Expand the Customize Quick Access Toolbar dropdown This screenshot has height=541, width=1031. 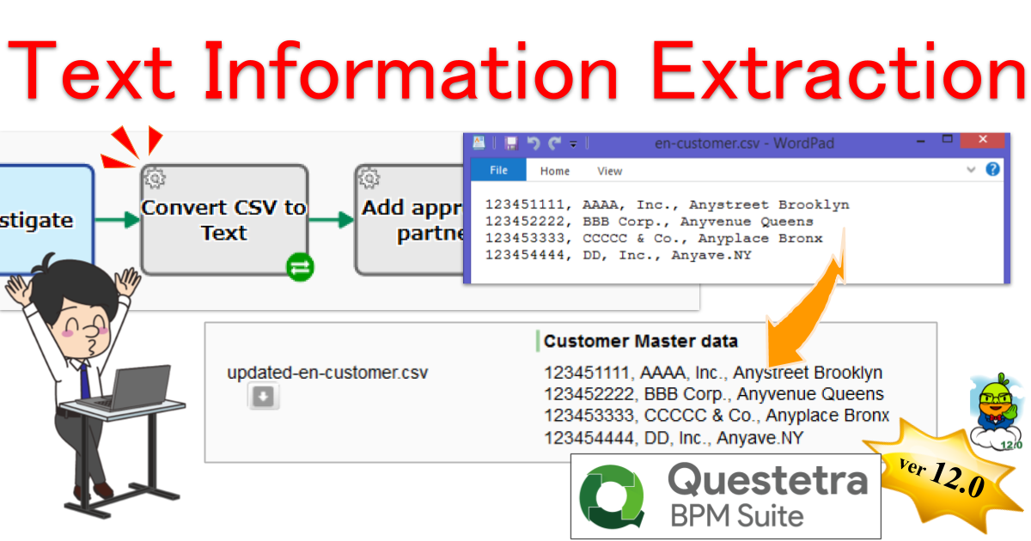coord(573,145)
